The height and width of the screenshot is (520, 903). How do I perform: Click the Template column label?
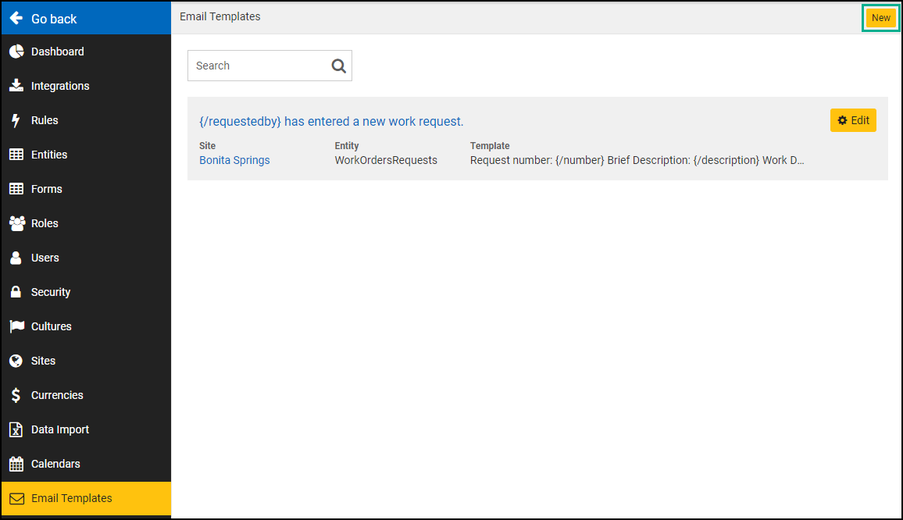coord(490,146)
